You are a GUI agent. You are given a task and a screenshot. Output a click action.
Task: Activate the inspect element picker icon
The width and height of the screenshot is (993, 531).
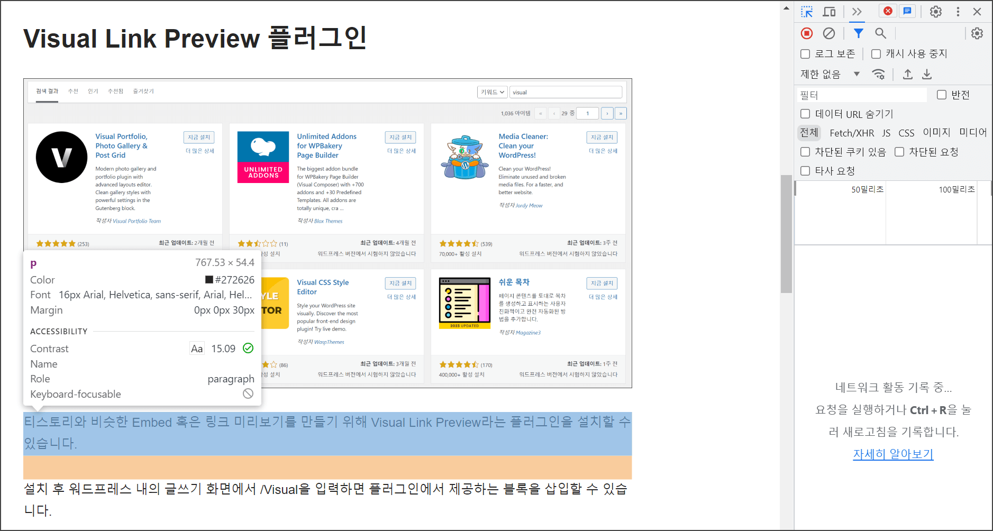[x=807, y=12]
